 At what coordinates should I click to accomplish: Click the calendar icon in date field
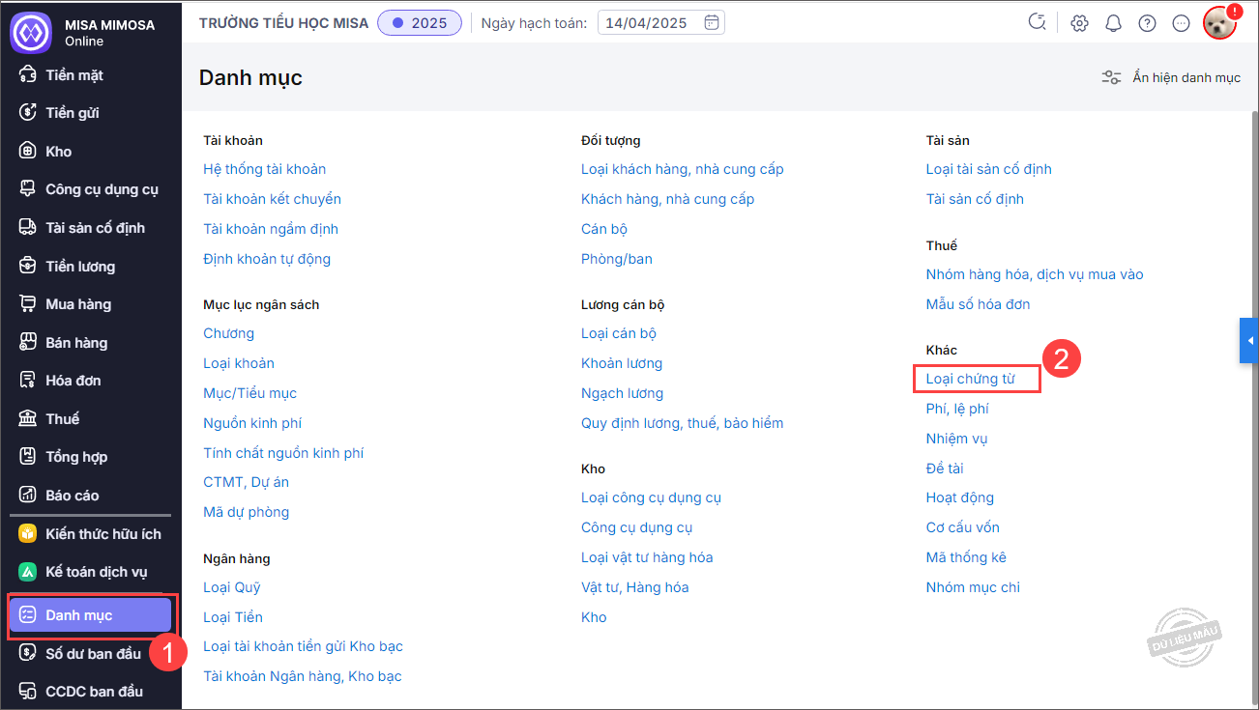(x=712, y=22)
